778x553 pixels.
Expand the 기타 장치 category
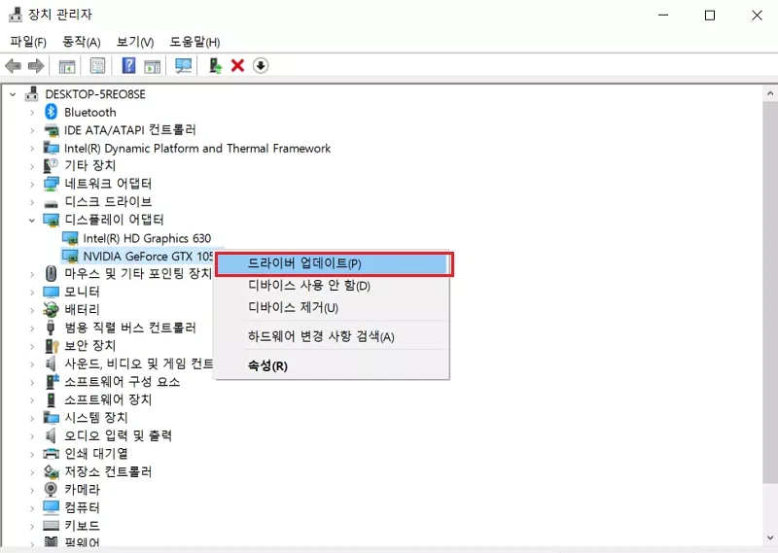click(x=32, y=166)
